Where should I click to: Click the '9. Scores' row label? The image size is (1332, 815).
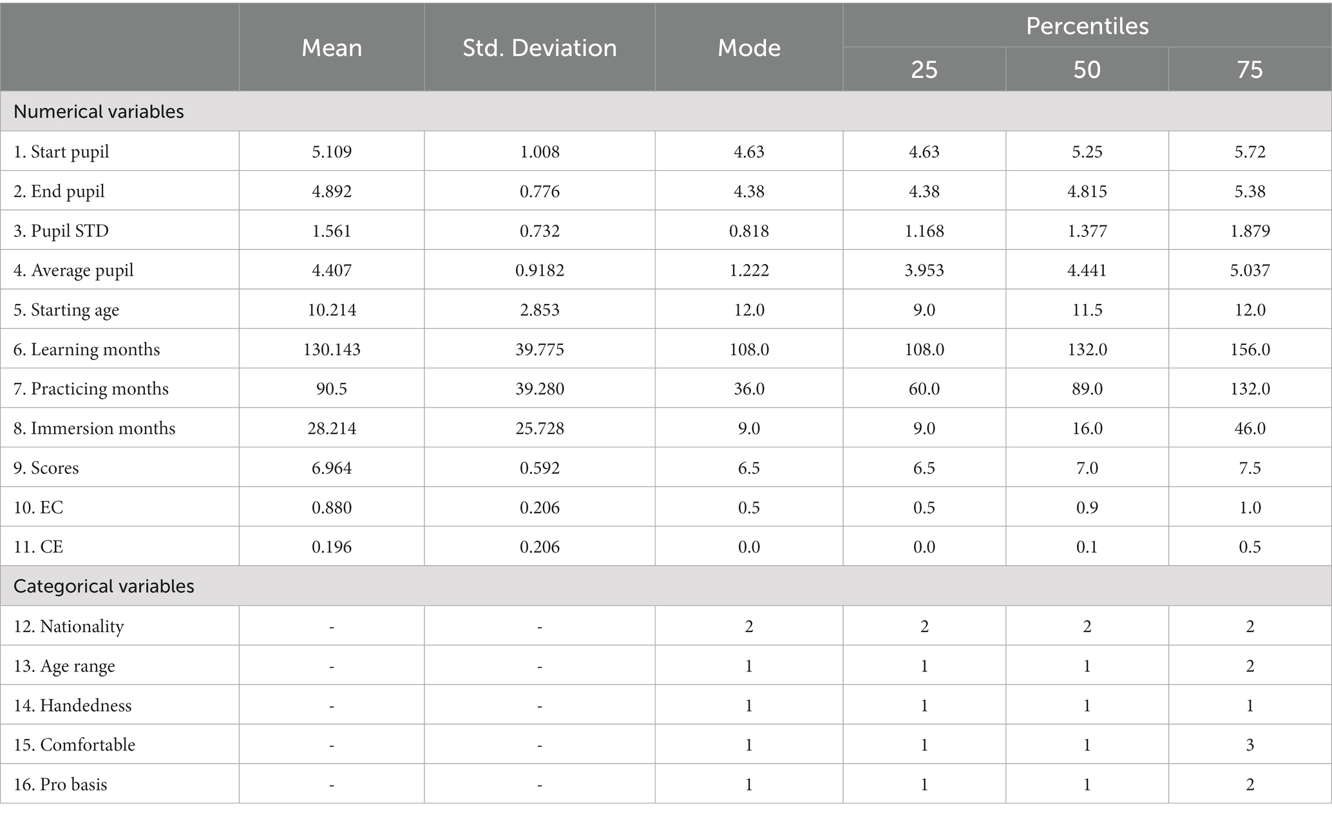[46, 468]
